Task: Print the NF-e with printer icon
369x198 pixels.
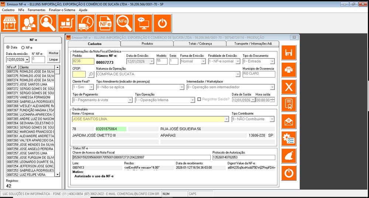Action: [x=290, y=70]
